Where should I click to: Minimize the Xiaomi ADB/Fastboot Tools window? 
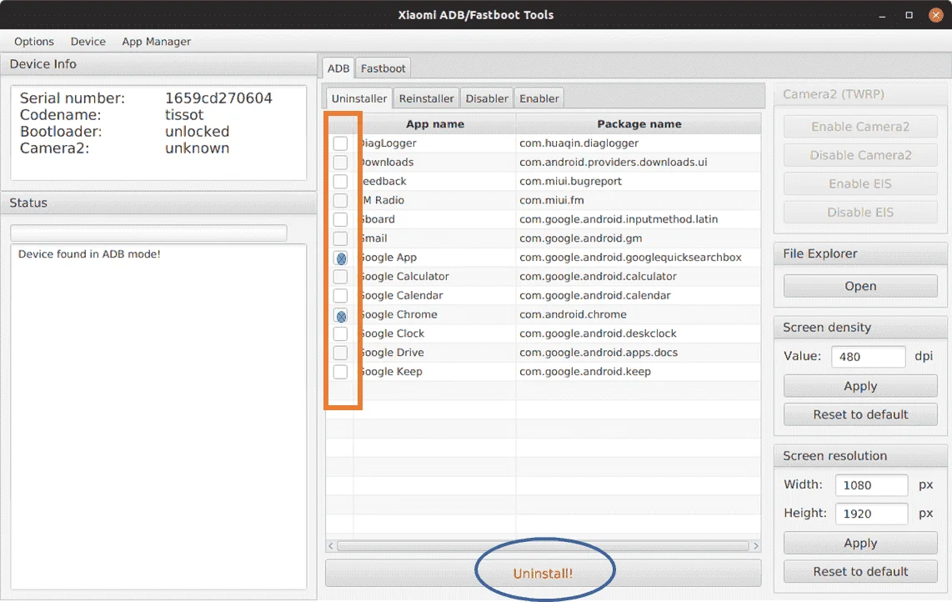click(882, 15)
